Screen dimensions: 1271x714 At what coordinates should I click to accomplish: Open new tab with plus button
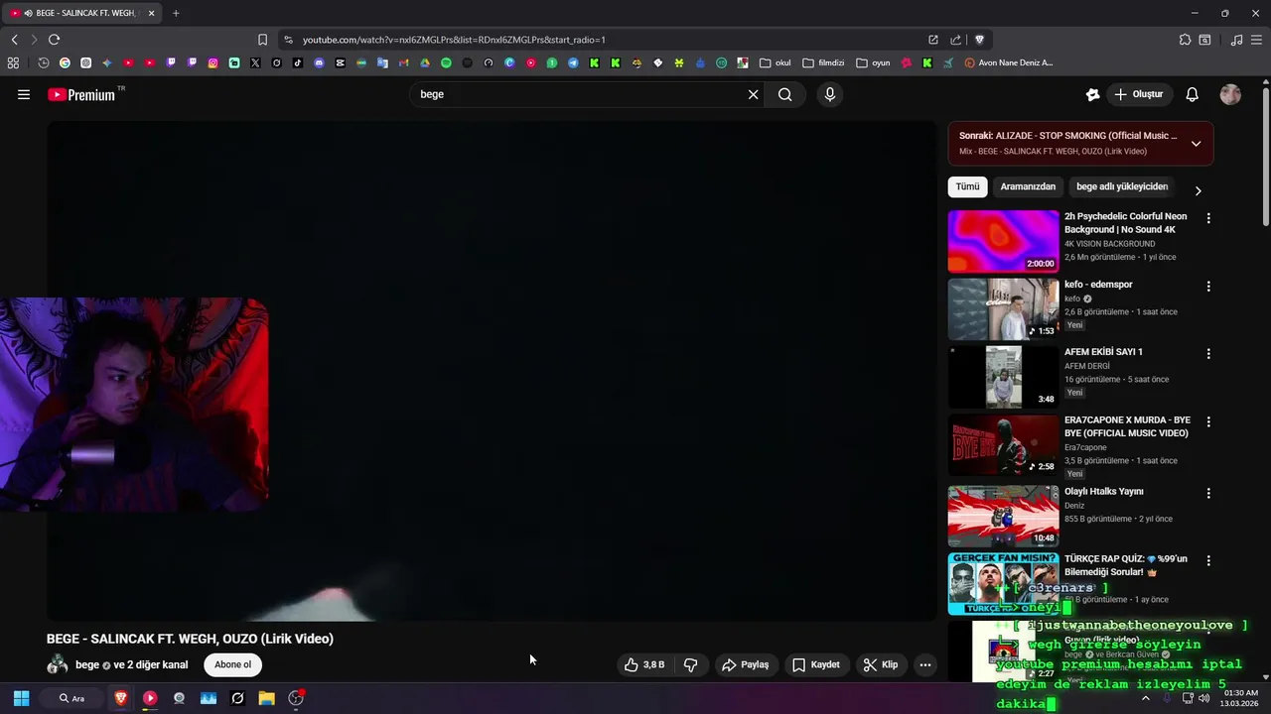(x=176, y=13)
